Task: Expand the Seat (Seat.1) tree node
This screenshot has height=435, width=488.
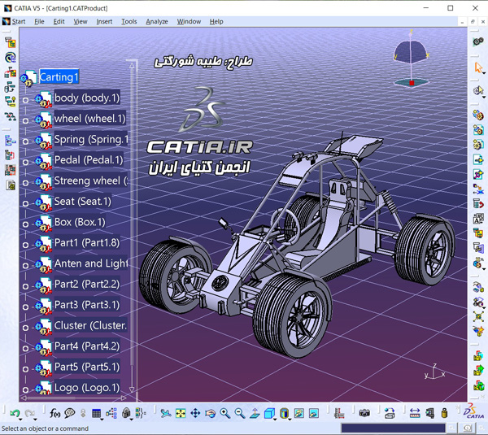Action: (25, 203)
